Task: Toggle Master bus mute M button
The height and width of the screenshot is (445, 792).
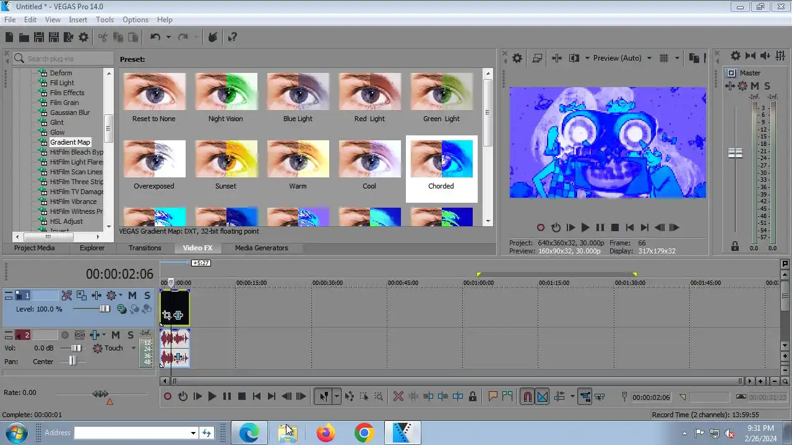Action: coord(755,86)
